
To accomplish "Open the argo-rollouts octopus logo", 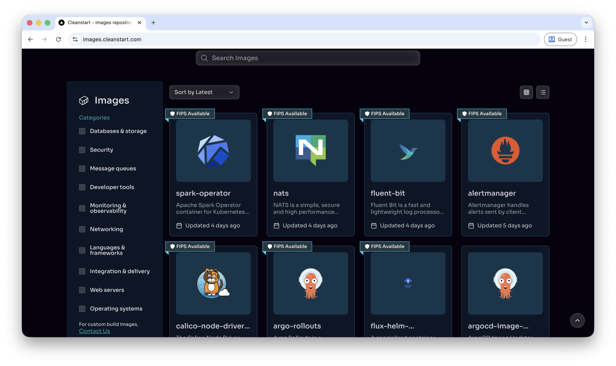I will (x=310, y=283).
